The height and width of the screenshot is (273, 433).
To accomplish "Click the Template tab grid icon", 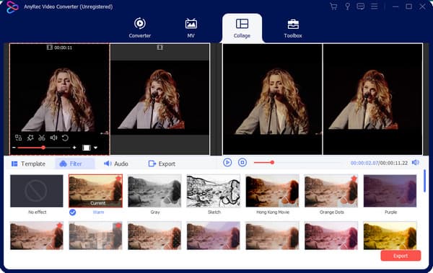I will pos(14,164).
